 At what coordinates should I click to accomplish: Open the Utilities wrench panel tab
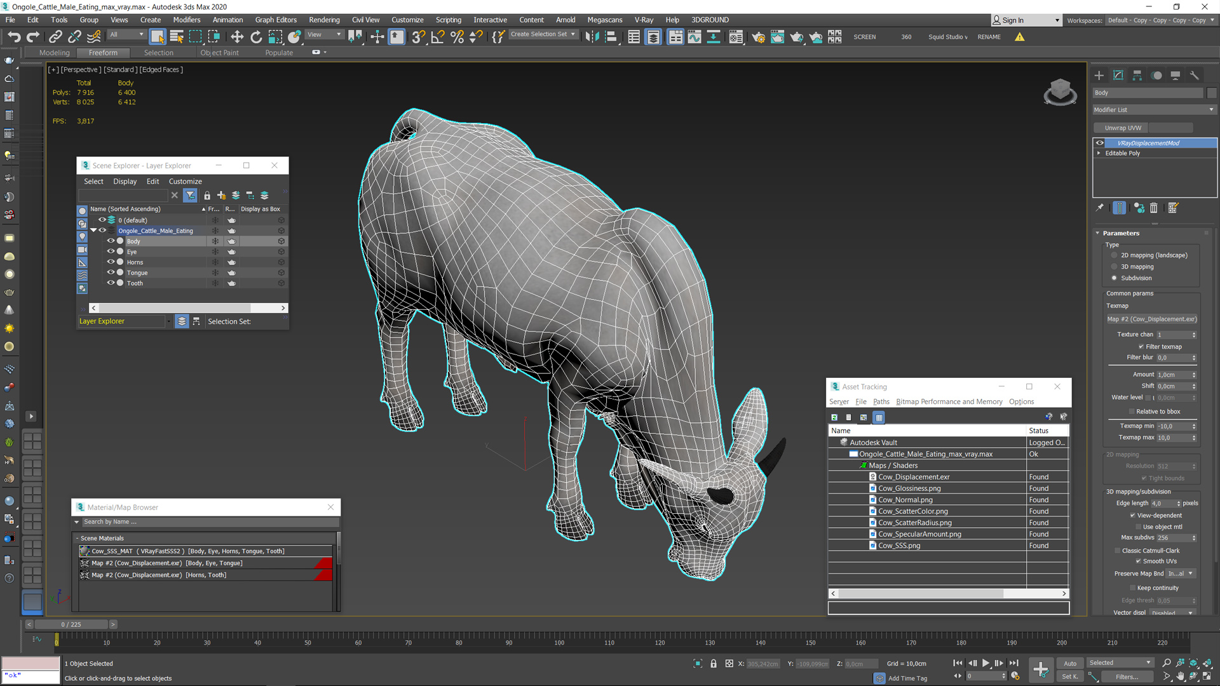pos(1195,76)
